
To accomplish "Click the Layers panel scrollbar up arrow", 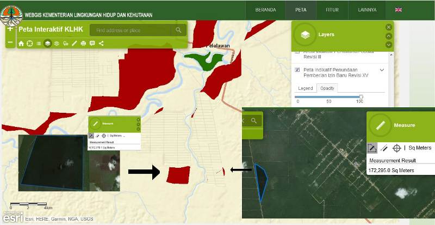I will (391, 54).
